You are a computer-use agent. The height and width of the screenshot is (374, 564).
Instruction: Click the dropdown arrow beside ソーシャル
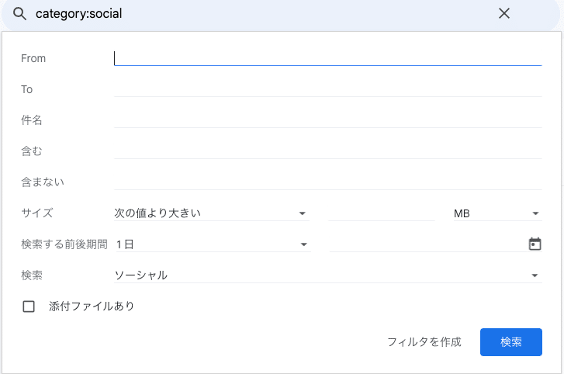535,275
